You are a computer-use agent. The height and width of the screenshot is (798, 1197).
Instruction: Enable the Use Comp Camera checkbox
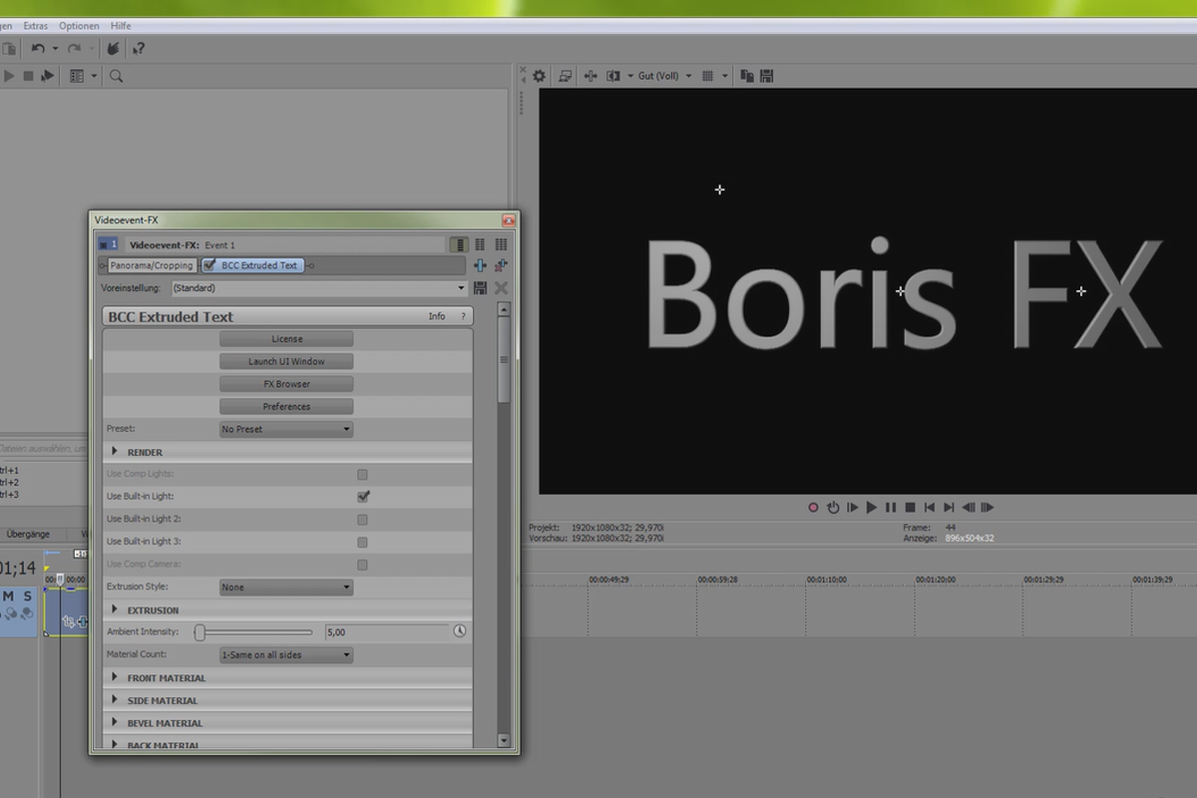click(362, 565)
